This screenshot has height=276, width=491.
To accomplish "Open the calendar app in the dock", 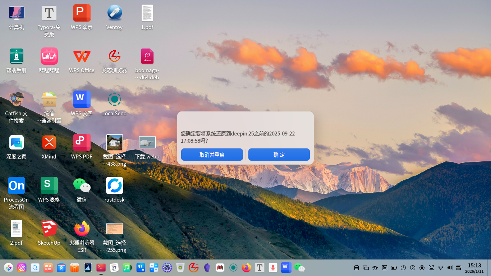I will click(114, 268).
